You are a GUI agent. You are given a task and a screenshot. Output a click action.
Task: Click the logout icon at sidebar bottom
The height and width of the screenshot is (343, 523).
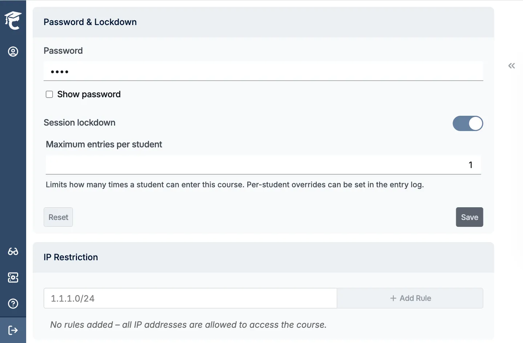(13, 330)
